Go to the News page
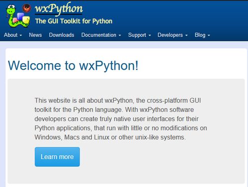The width and height of the screenshot is (248, 187). (35, 35)
